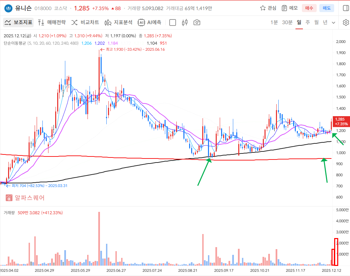Open the 메모 memo notes
The height and width of the screenshot is (276, 350).
click(x=289, y=8)
